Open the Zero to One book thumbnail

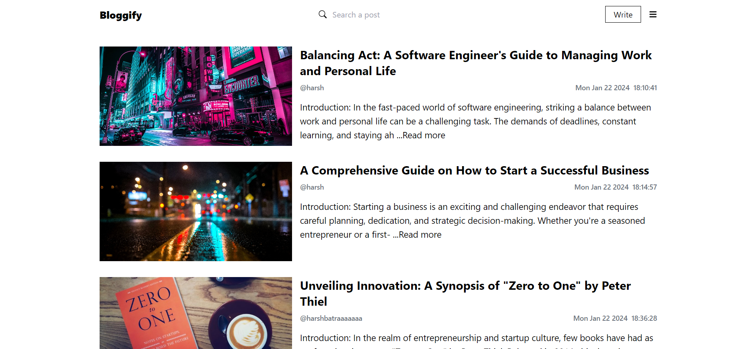coord(196,313)
